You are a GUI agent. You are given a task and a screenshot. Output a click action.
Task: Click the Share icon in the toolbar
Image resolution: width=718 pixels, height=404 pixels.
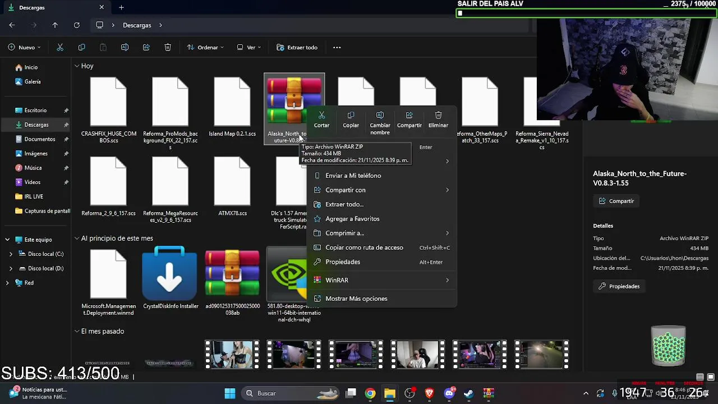146,48
